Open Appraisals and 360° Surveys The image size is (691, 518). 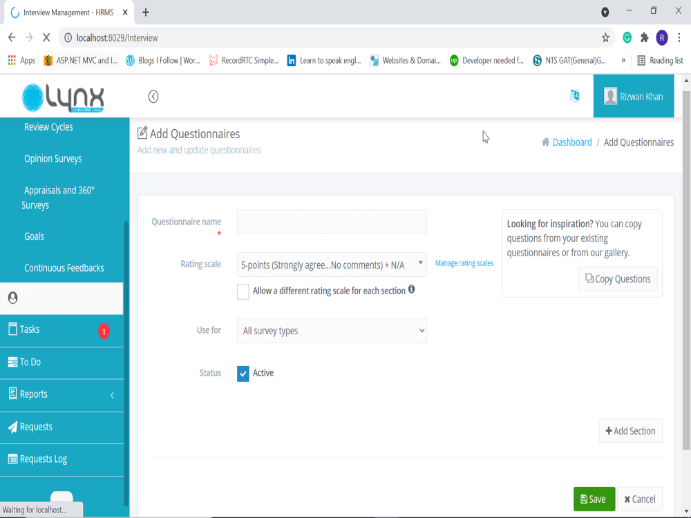coord(58,198)
